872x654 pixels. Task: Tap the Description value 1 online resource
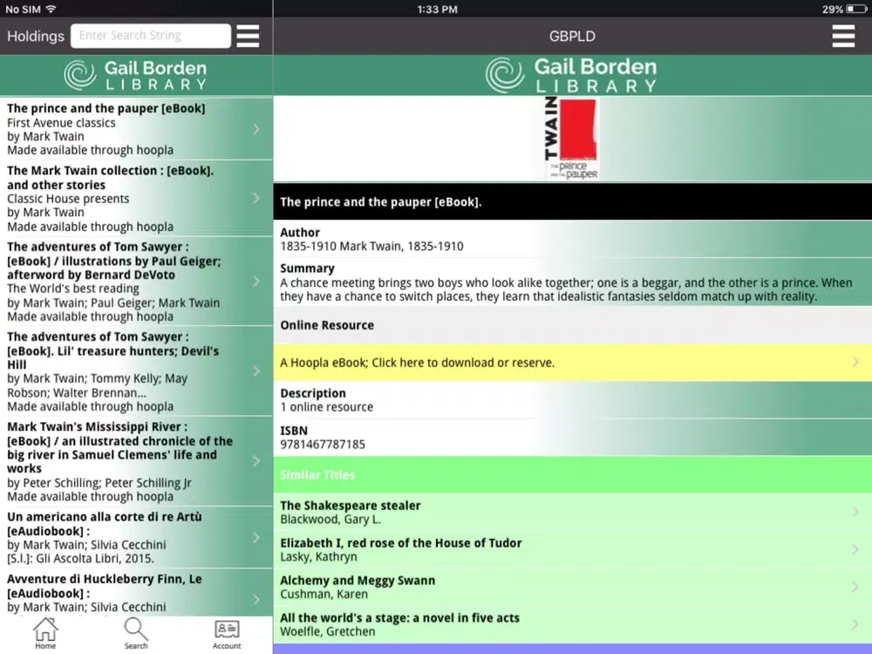(326, 407)
